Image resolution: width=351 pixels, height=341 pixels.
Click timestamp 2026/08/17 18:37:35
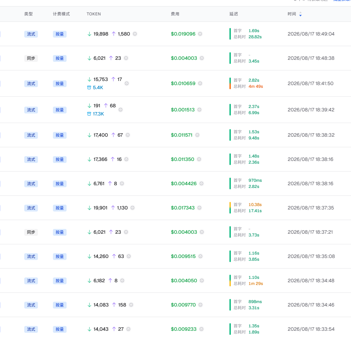click(311, 208)
